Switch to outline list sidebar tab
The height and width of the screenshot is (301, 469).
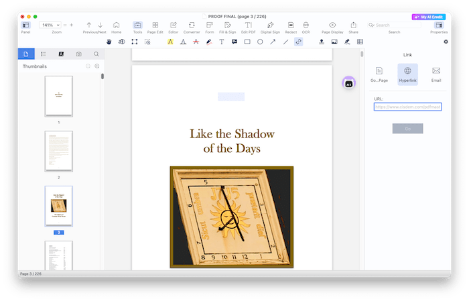tap(44, 54)
